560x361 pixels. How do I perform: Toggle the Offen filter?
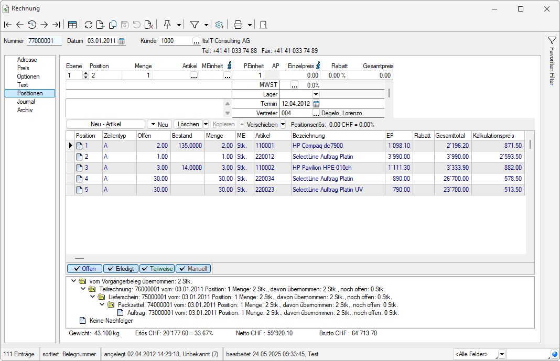[84, 269]
